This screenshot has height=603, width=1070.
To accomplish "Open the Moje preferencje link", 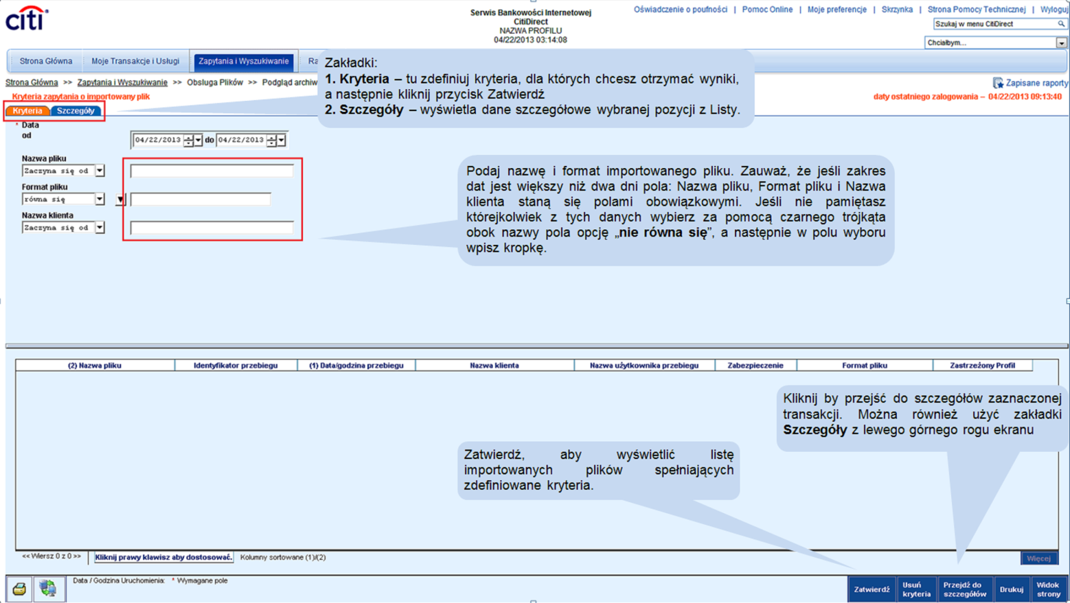I will [836, 10].
